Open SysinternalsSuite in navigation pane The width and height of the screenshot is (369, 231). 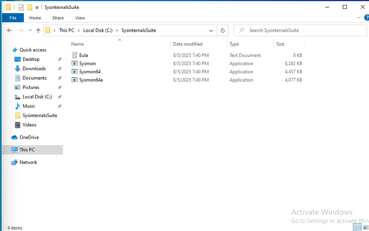[40, 116]
